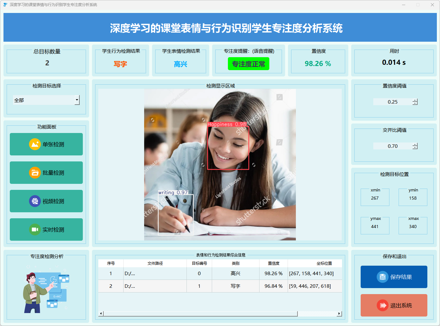Click the 类别 column header in results table
440x326 pixels.
pos(235,263)
